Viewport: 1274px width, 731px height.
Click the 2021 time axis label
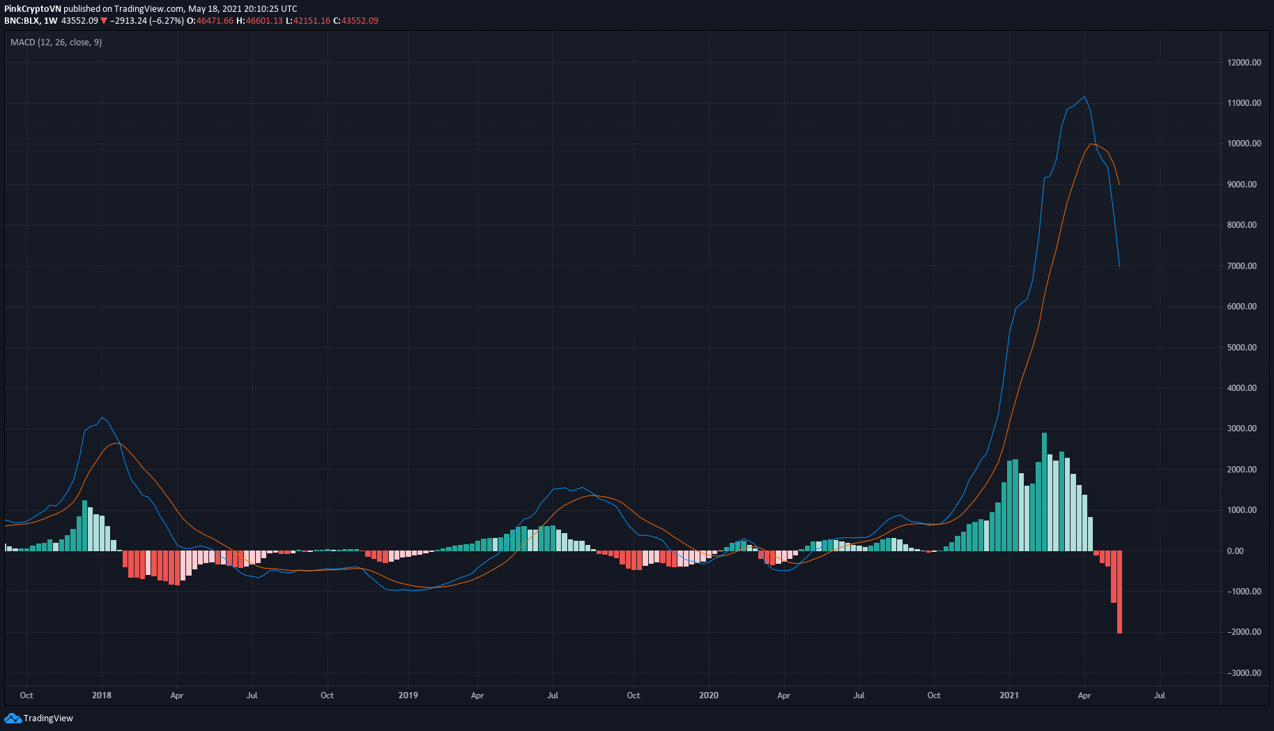tap(1009, 695)
